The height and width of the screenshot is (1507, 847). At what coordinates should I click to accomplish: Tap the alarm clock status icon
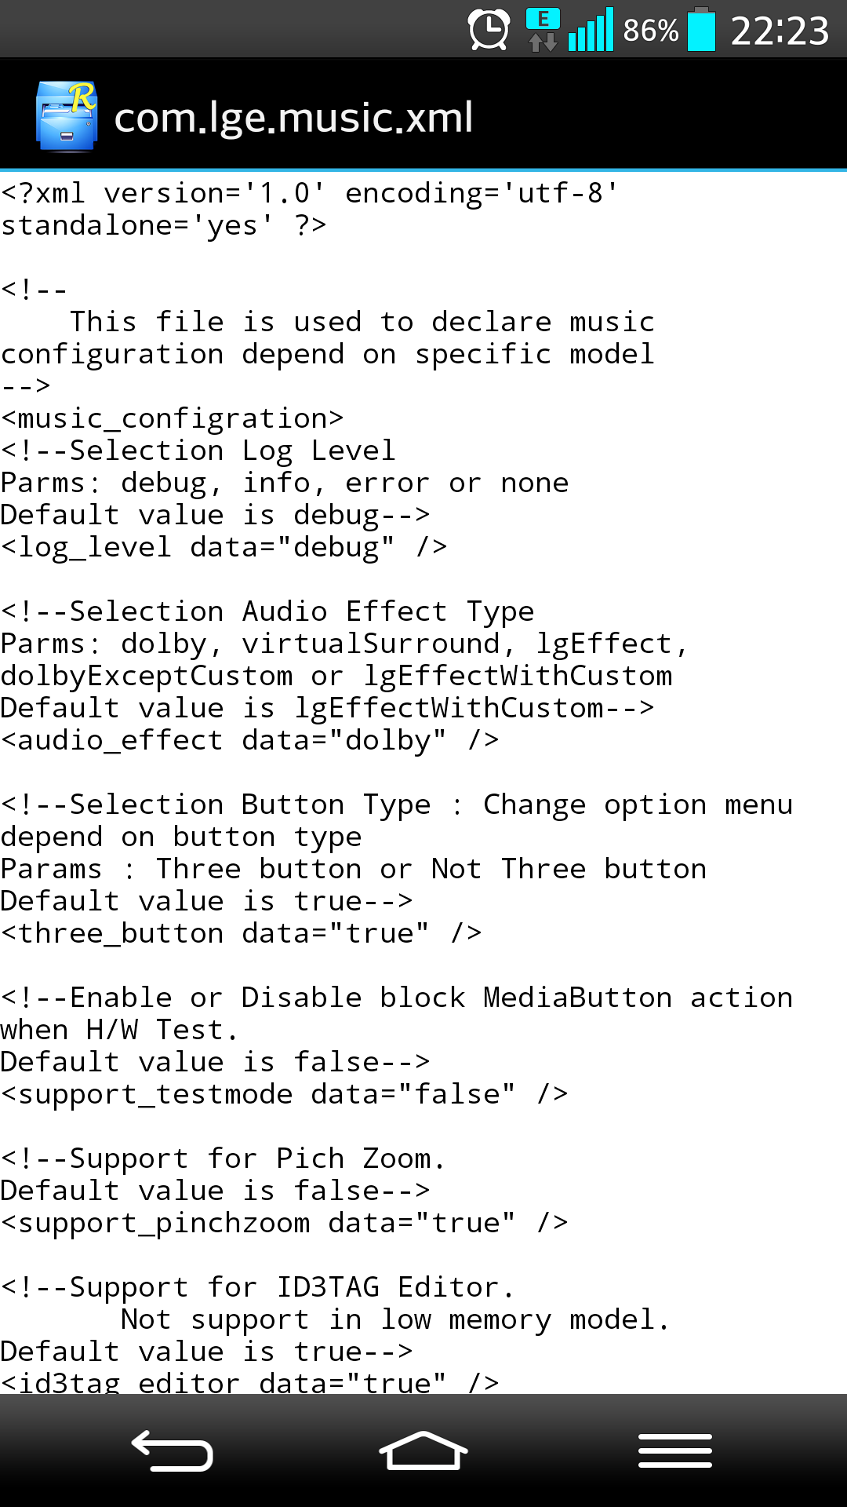coord(489,30)
